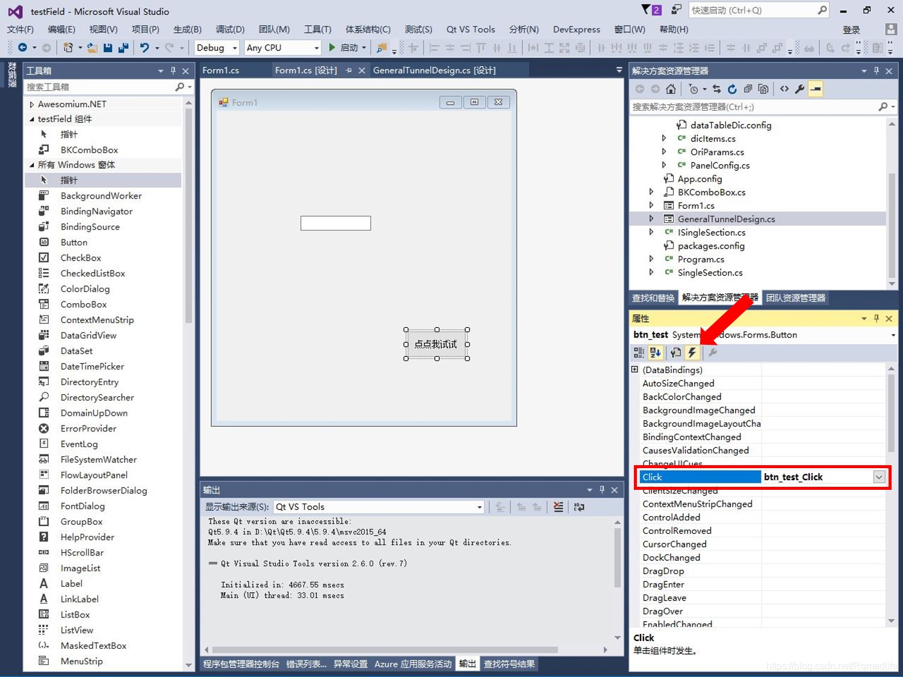Click the View Code icon in Solution Explorer

[784, 89]
